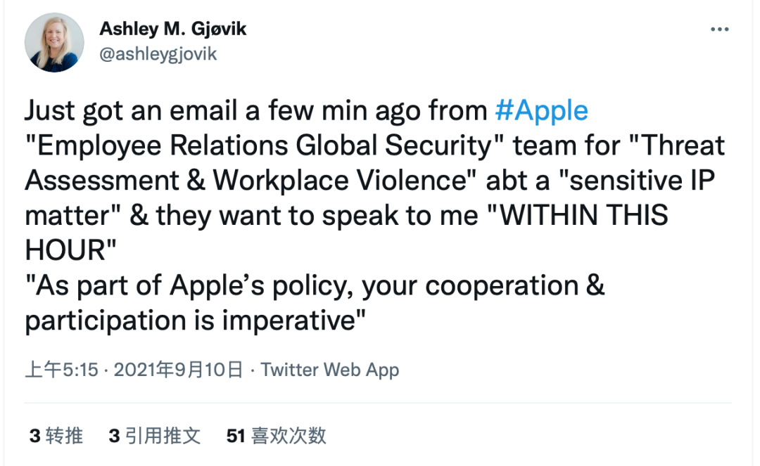Viewport: 760px width, 466px height.
Task: Click the word "HOUR" in the tweet
Action: click(64, 251)
